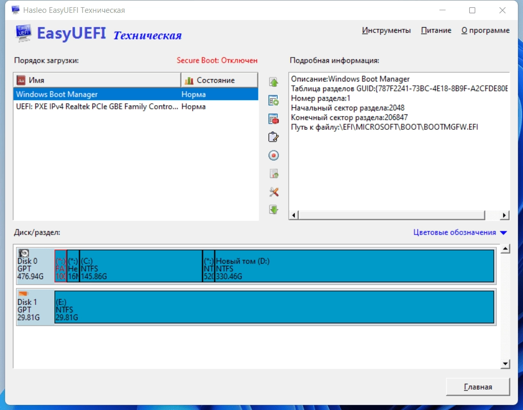Select the (E:) NTFS 29.81G partition

[x=274, y=307]
